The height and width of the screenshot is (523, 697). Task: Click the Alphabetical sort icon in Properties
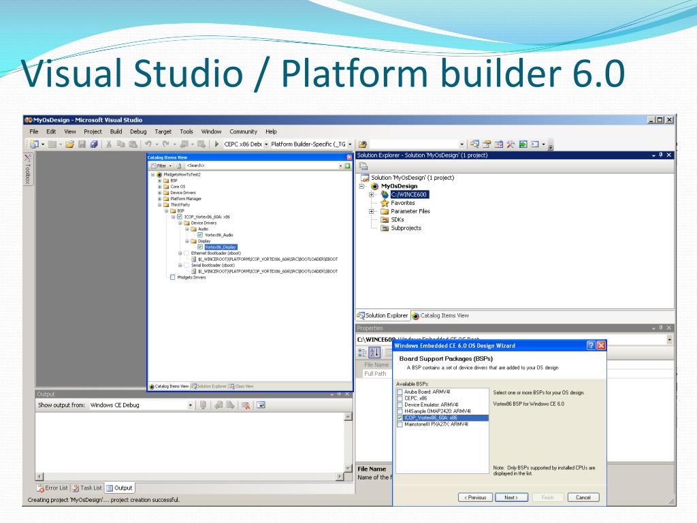pyautogui.click(x=374, y=353)
